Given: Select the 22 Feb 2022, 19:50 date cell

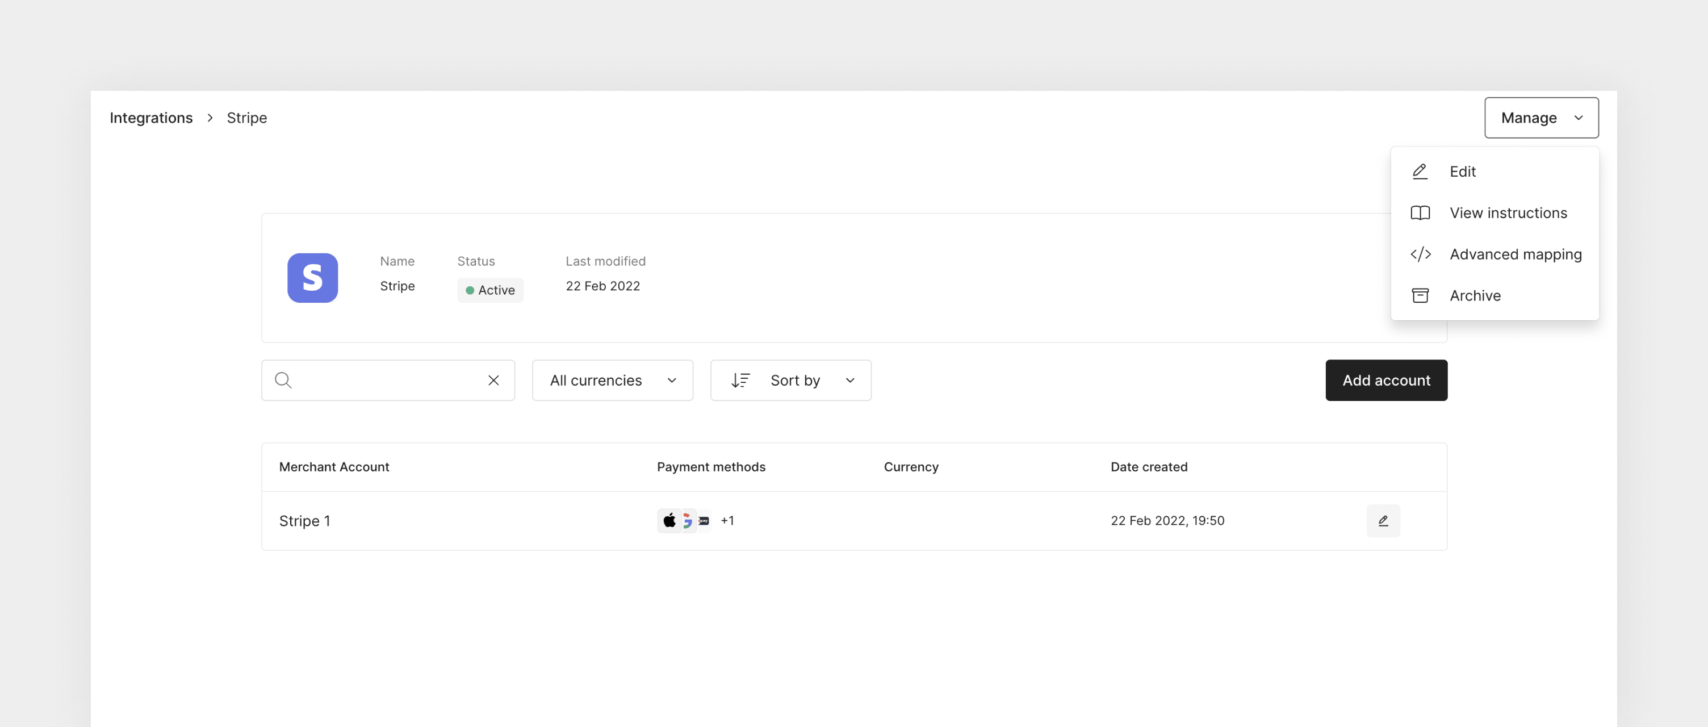Looking at the screenshot, I should (1167, 521).
